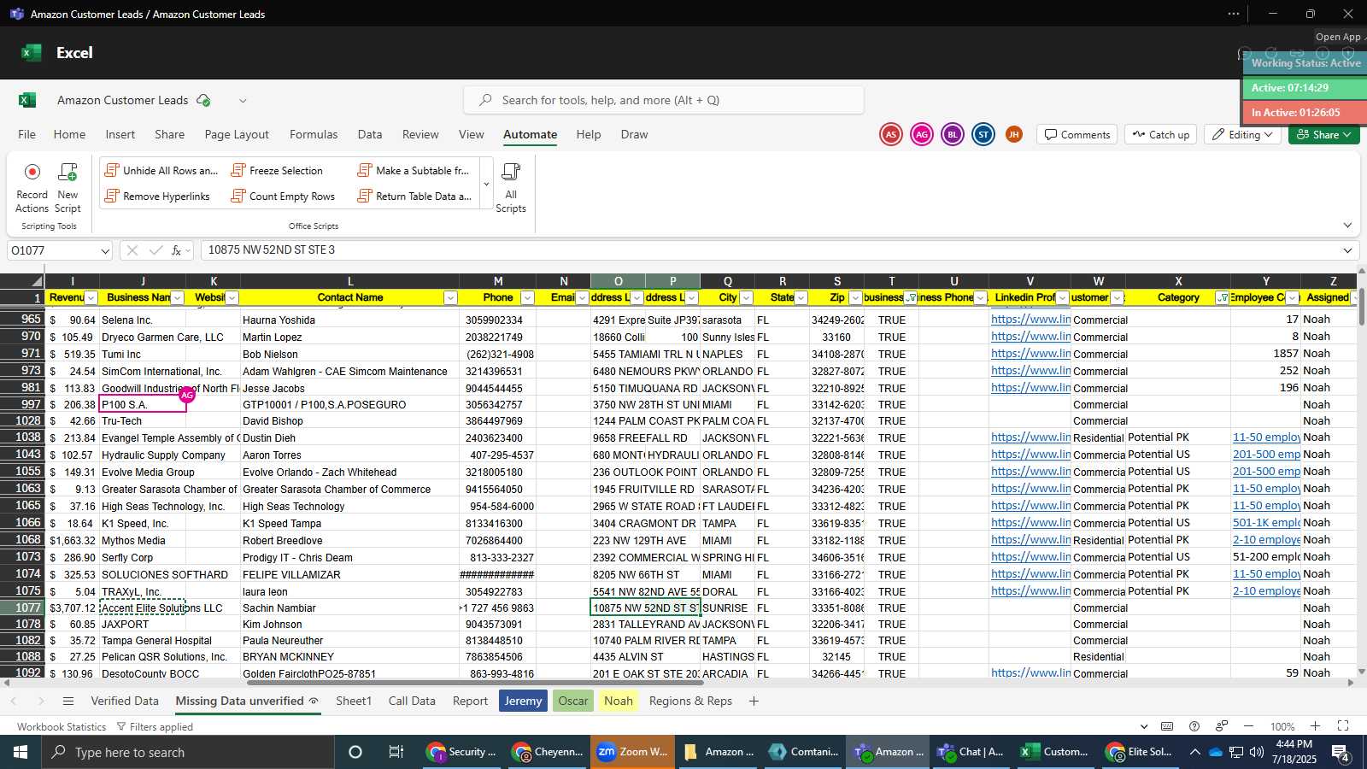Start Record Actions in Scripting Tools
Image resolution: width=1367 pixels, height=769 pixels.
point(32,188)
